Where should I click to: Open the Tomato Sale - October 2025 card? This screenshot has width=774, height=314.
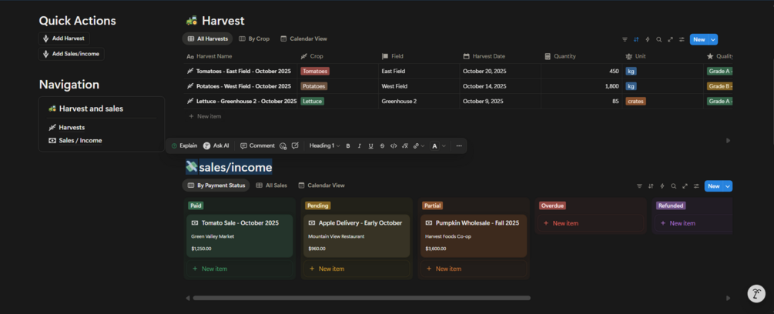click(x=240, y=235)
